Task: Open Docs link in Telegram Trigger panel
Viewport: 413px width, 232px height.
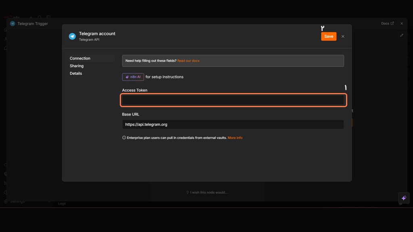Action: tap(387, 23)
